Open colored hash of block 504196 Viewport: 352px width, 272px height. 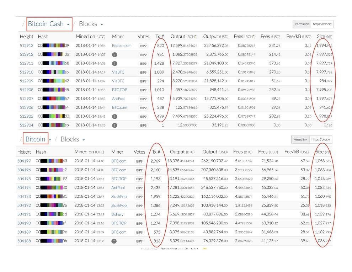coord(51,170)
